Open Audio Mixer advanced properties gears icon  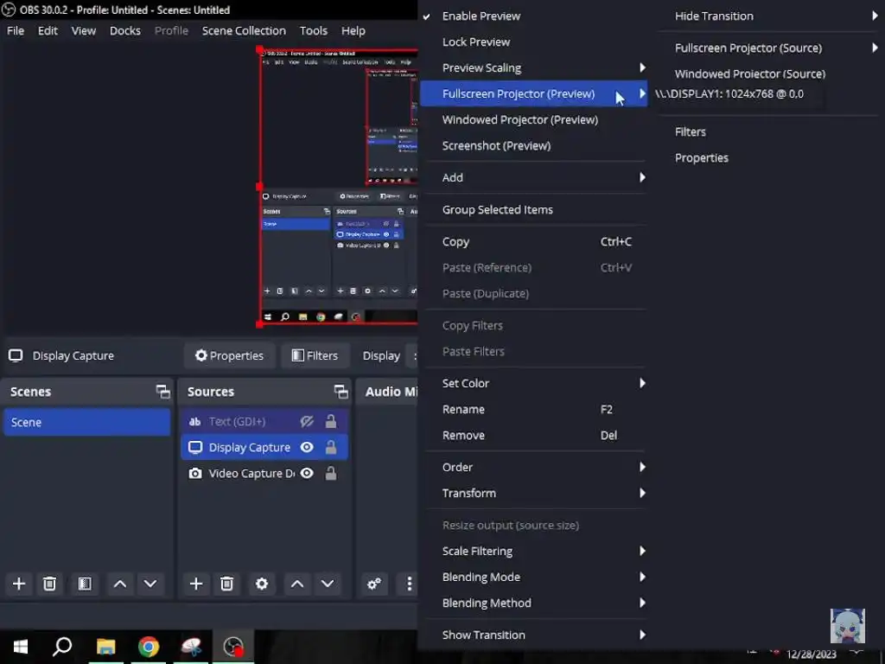373,584
